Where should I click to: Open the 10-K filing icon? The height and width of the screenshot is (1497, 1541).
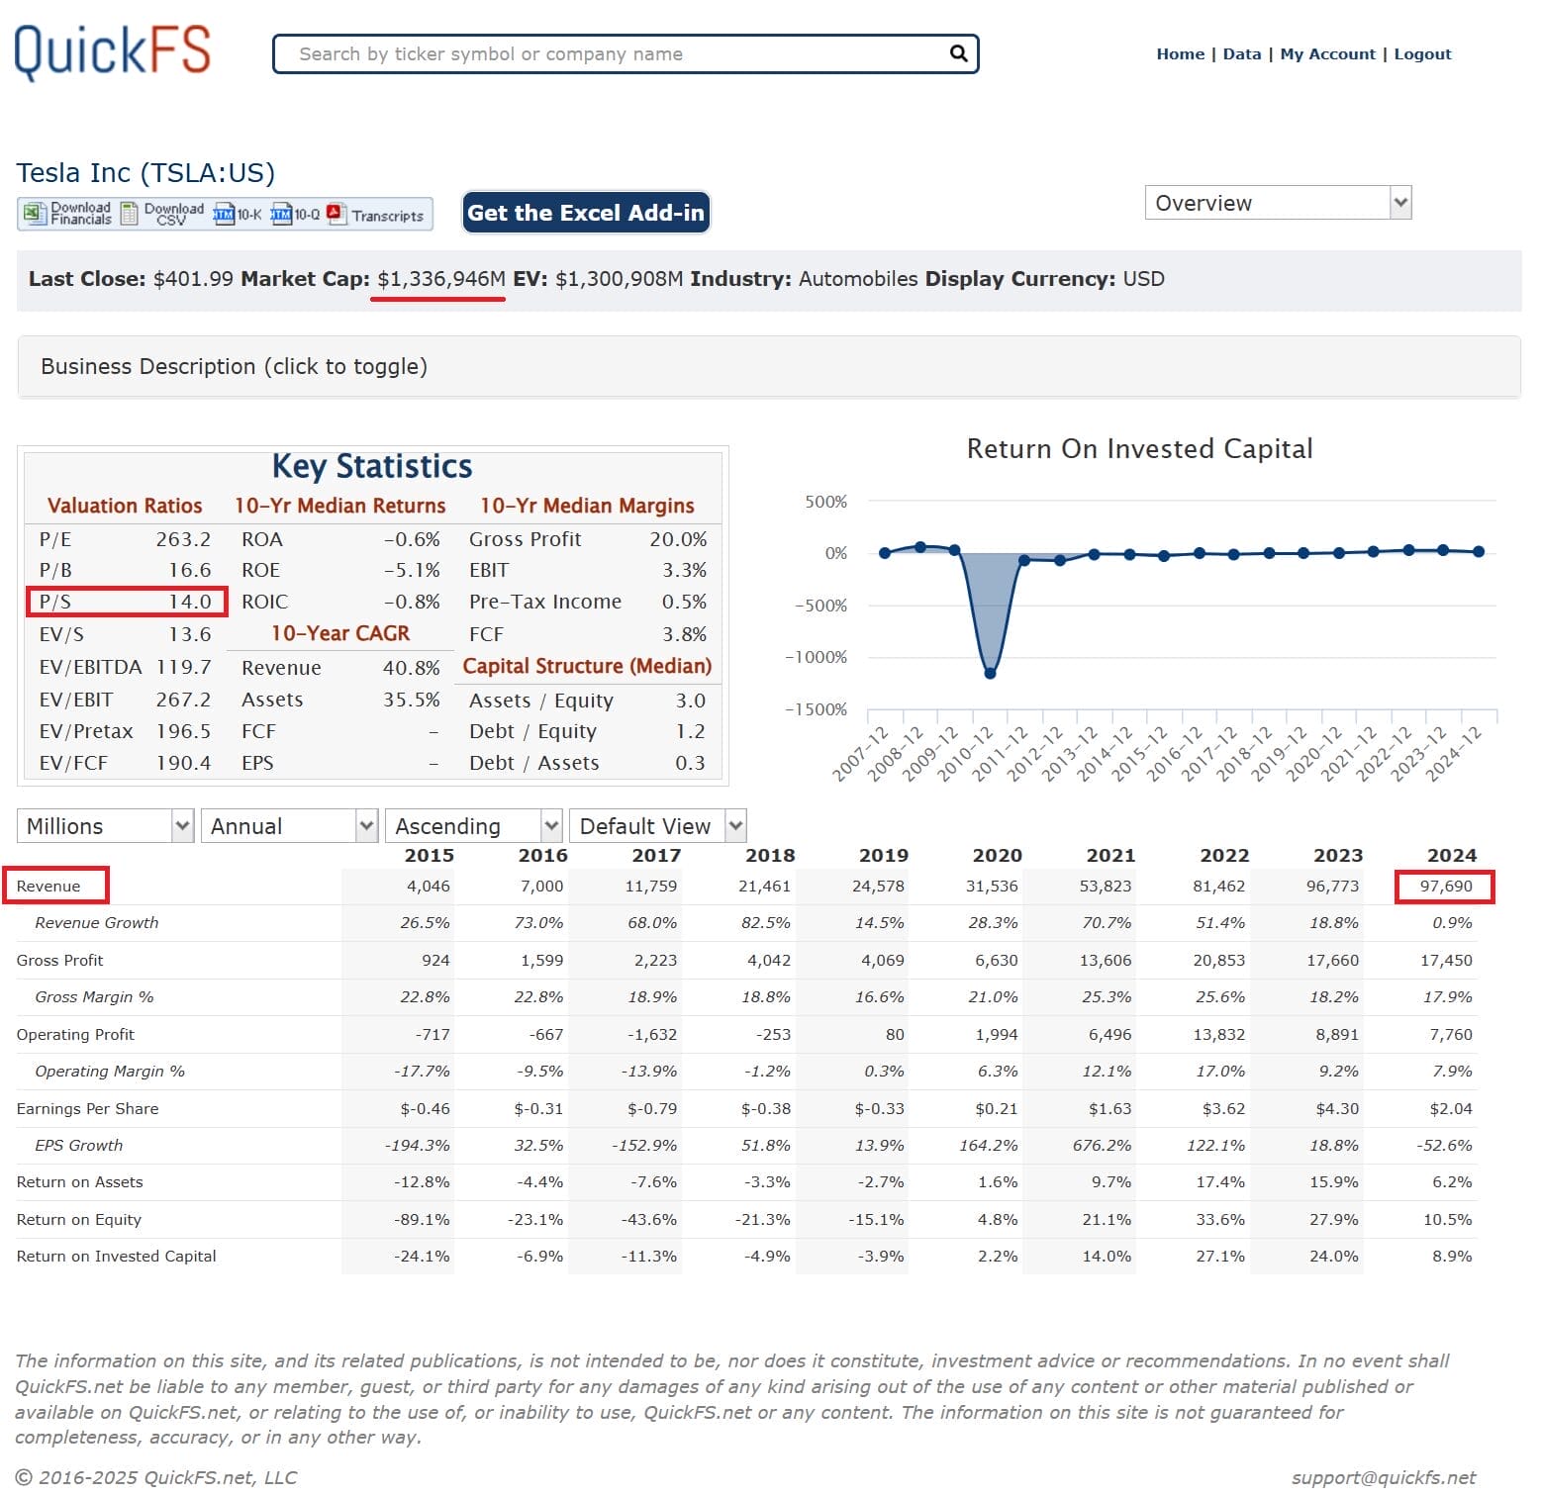(224, 214)
